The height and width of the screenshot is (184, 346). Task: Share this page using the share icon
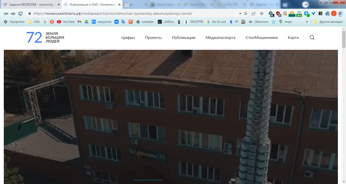pyautogui.click(x=254, y=13)
